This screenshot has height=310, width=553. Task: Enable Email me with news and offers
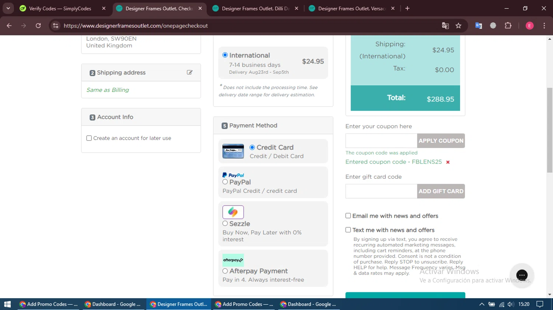click(348, 216)
